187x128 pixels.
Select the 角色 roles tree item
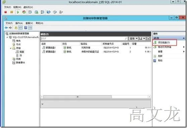coord(18,41)
